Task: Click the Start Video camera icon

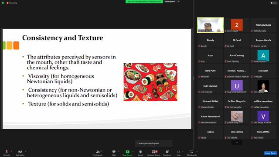Action: (20, 152)
